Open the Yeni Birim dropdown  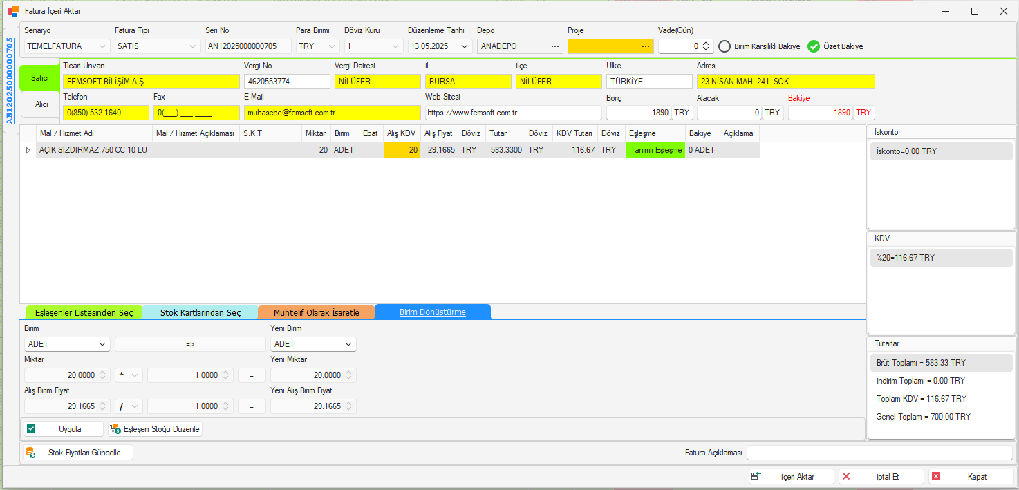348,344
